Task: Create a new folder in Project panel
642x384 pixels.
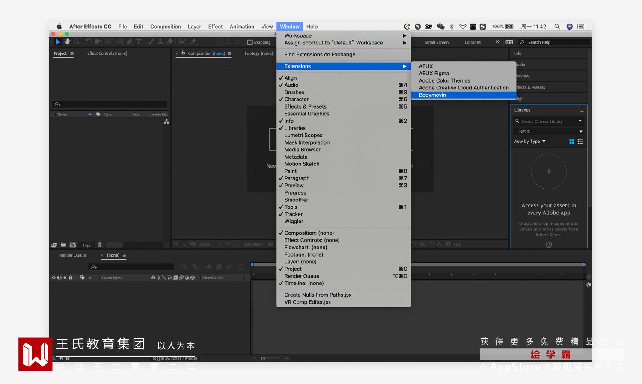Action: tap(63, 245)
